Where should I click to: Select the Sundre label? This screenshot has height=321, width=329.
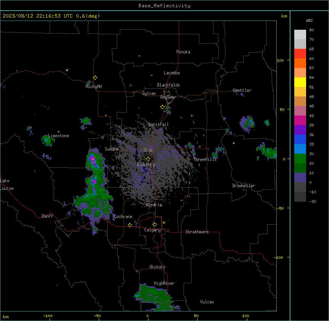111,149
